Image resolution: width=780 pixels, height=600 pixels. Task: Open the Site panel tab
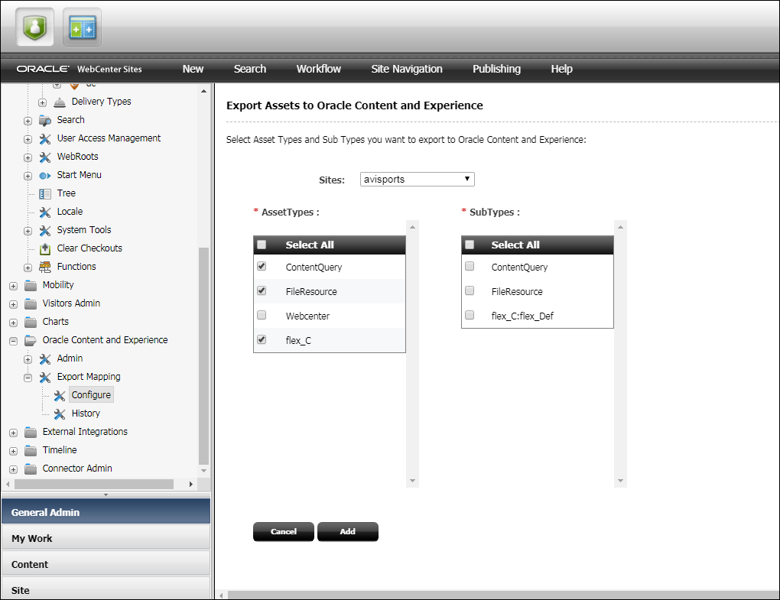pos(106,589)
